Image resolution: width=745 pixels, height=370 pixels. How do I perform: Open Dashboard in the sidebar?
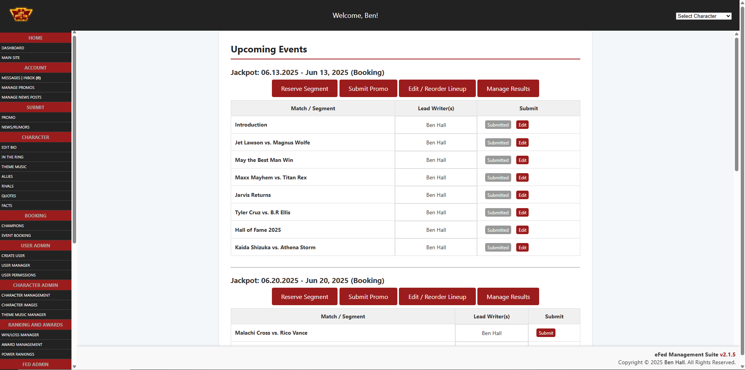click(x=13, y=48)
